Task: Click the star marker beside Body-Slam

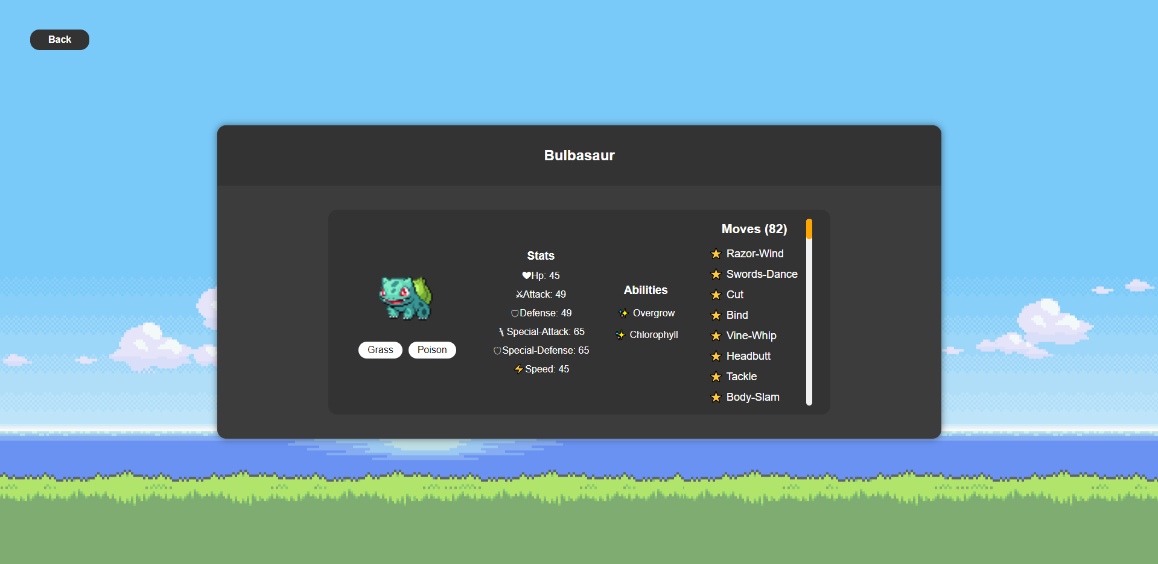Action: pyautogui.click(x=716, y=397)
